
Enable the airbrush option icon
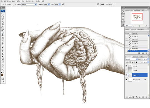[x=63, y=4]
